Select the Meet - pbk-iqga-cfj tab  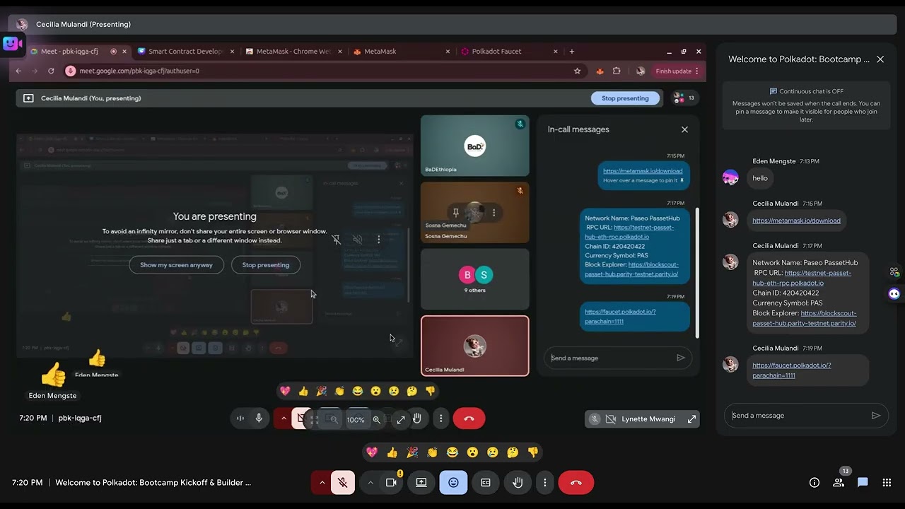pos(78,52)
